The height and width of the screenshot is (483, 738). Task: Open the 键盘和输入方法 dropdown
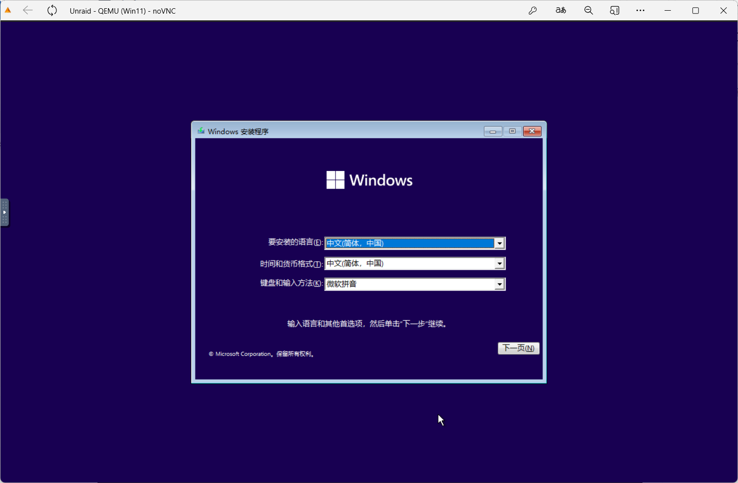pyautogui.click(x=499, y=284)
